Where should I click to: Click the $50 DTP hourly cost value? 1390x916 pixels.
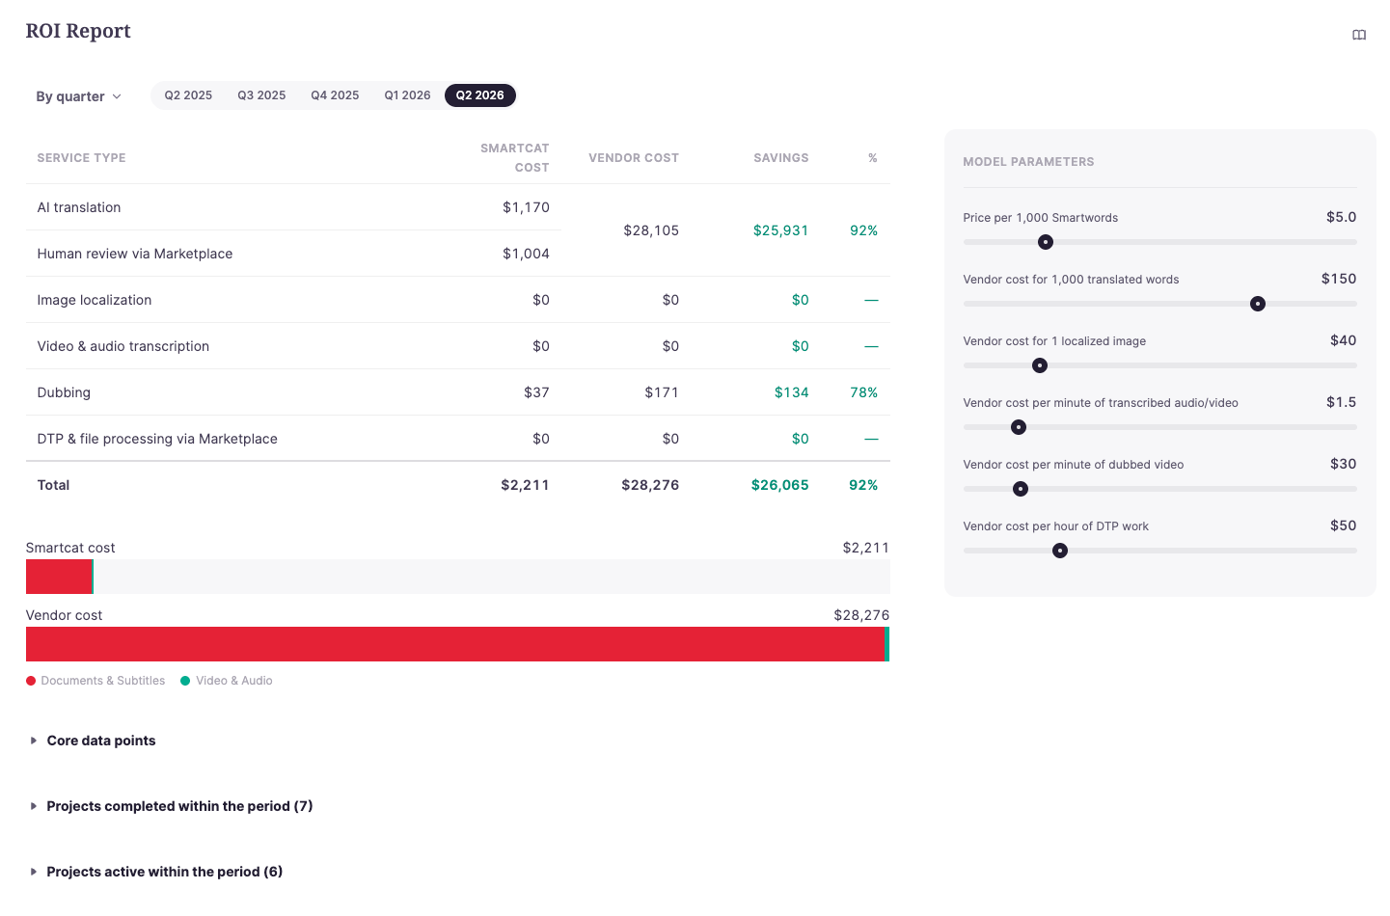pyautogui.click(x=1343, y=525)
